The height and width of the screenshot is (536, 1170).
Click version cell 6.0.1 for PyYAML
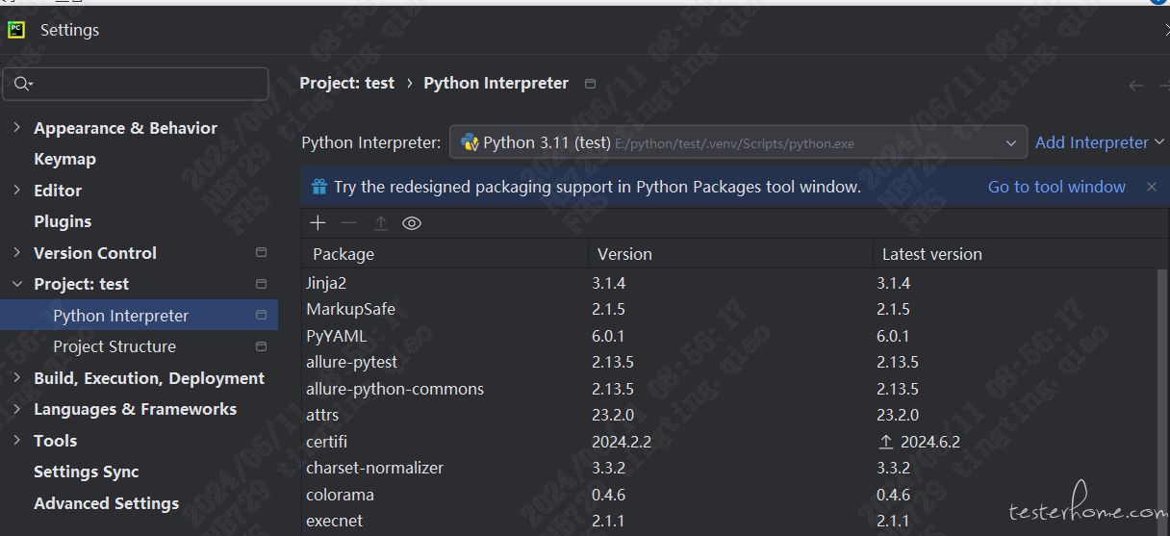609,336
